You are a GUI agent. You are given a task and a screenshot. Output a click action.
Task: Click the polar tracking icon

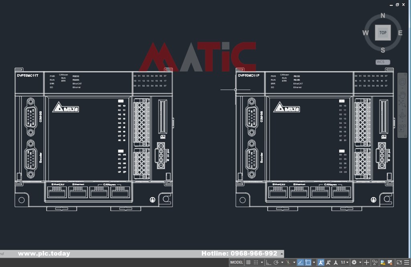pyautogui.click(x=276, y=262)
